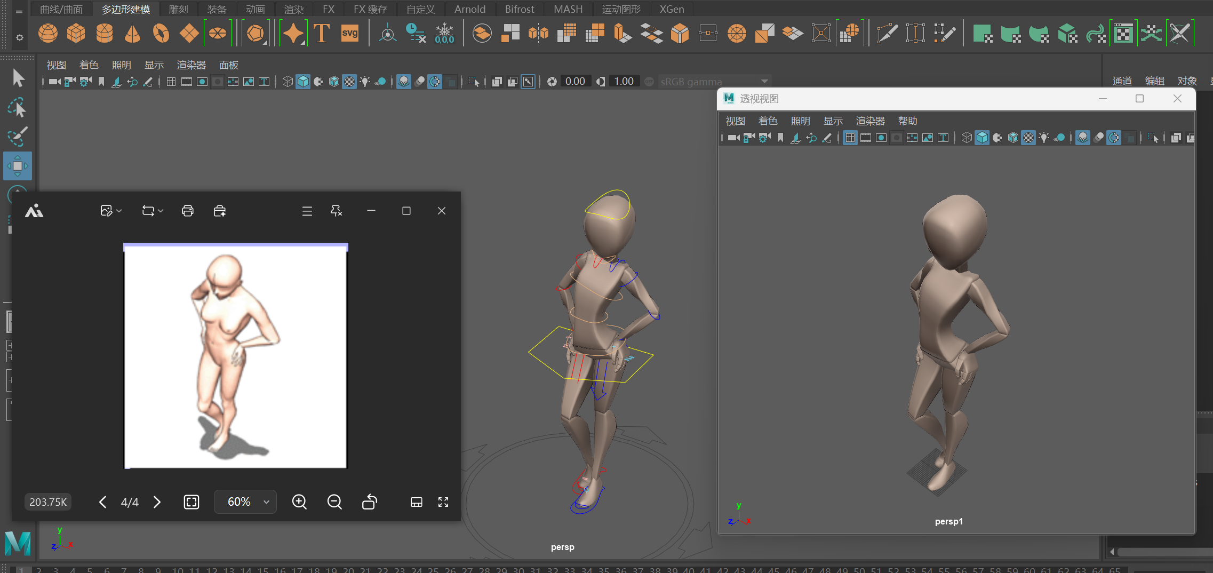The height and width of the screenshot is (573, 1213).
Task: Click the polygon sphere shelf icon
Action: tap(48, 34)
